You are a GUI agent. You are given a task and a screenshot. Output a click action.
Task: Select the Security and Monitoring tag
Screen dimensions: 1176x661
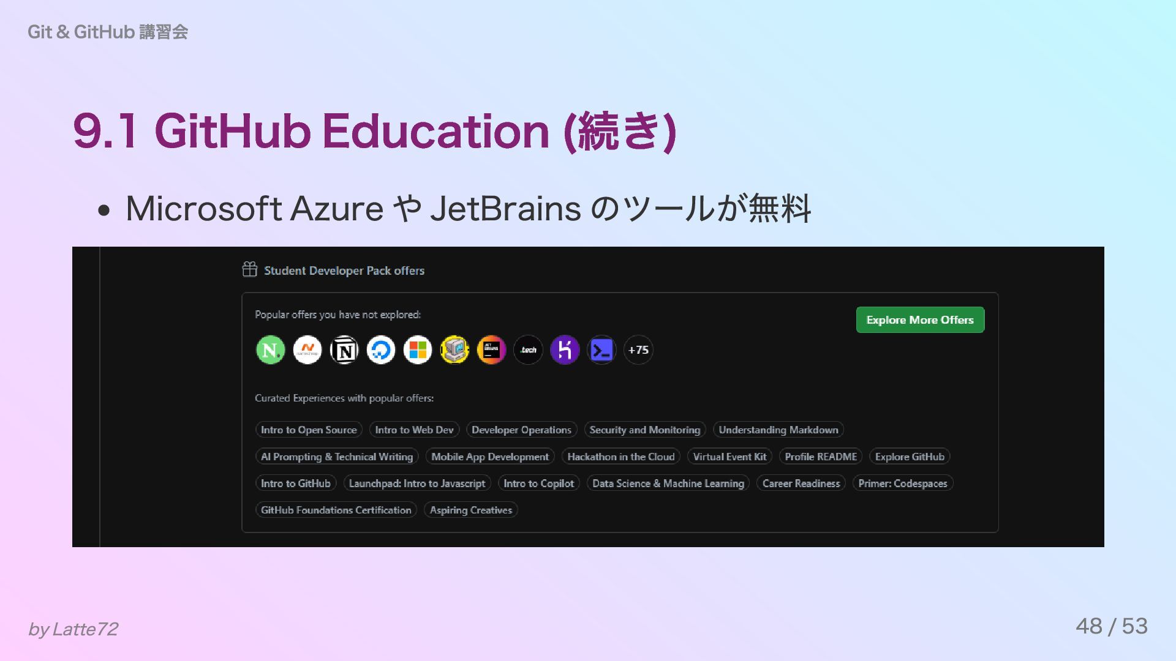click(x=645, y=430)
